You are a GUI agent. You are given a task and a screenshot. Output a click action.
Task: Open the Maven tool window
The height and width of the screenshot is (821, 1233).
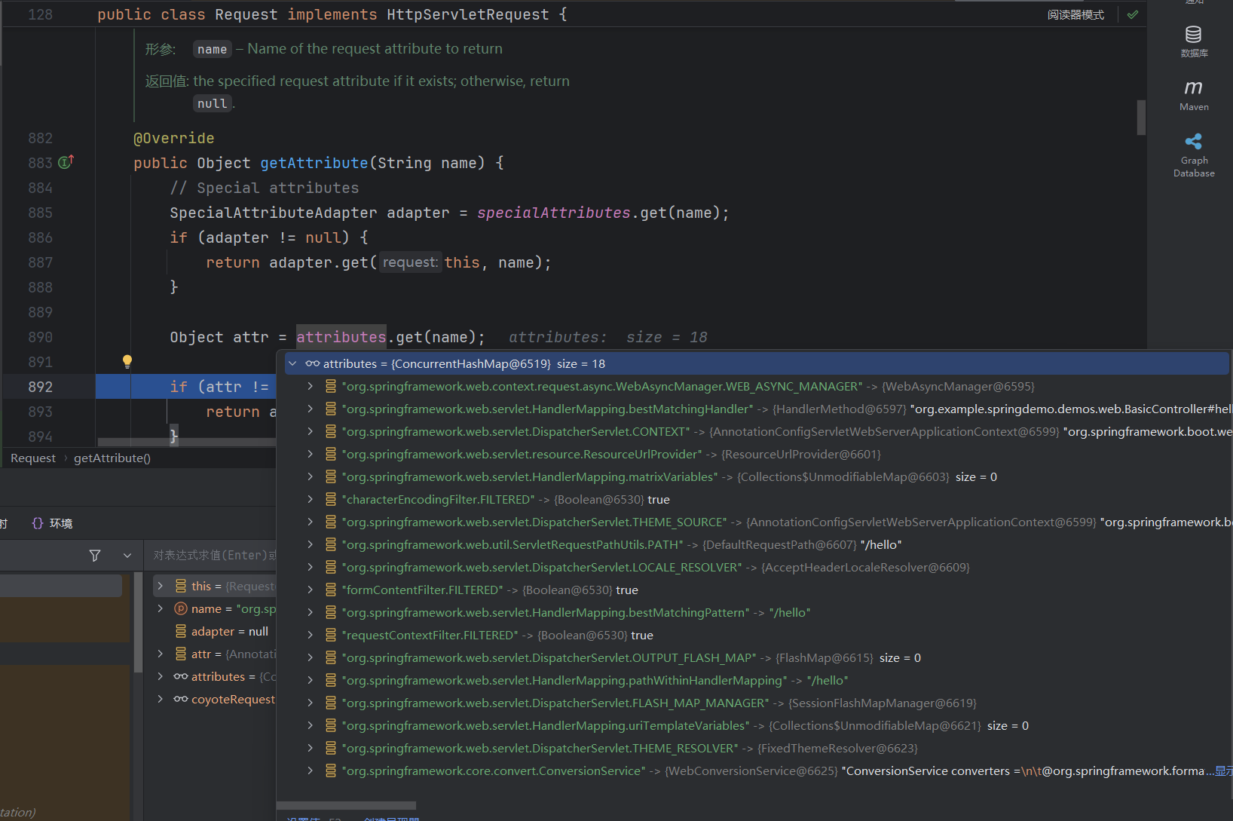click(x=1194, y=95)
